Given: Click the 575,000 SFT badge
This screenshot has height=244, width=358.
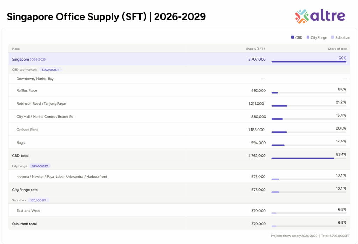Looking at the screenshot, I should [x=40, y=166].
